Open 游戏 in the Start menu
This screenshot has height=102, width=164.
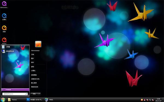click(33, 67)
